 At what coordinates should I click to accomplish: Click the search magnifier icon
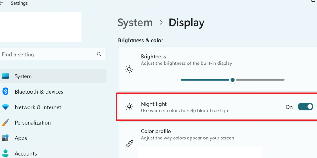pyautogui.click(x=99, y=54)
